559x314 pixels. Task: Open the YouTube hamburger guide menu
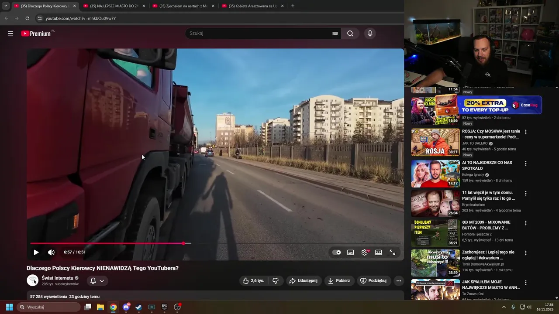tap(10, 34)
